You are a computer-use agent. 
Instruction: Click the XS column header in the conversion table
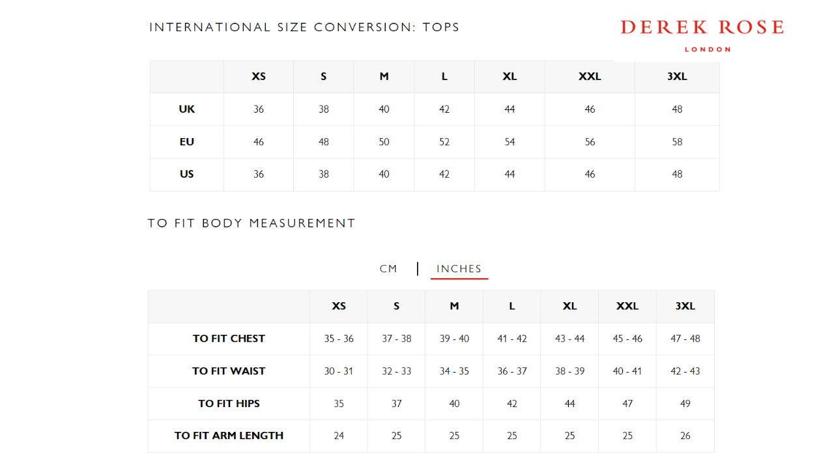point(259,76)
